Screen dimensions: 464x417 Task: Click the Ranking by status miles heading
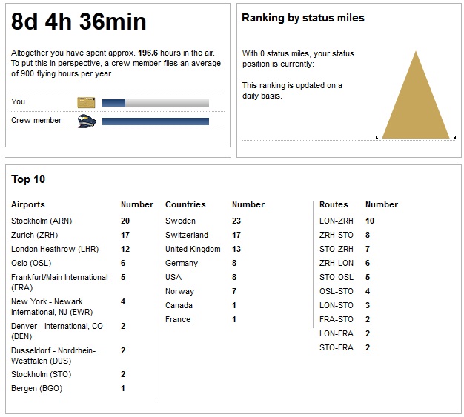(x=302, y=18)
